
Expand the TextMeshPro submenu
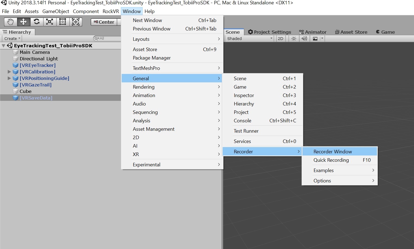[172, 68]
